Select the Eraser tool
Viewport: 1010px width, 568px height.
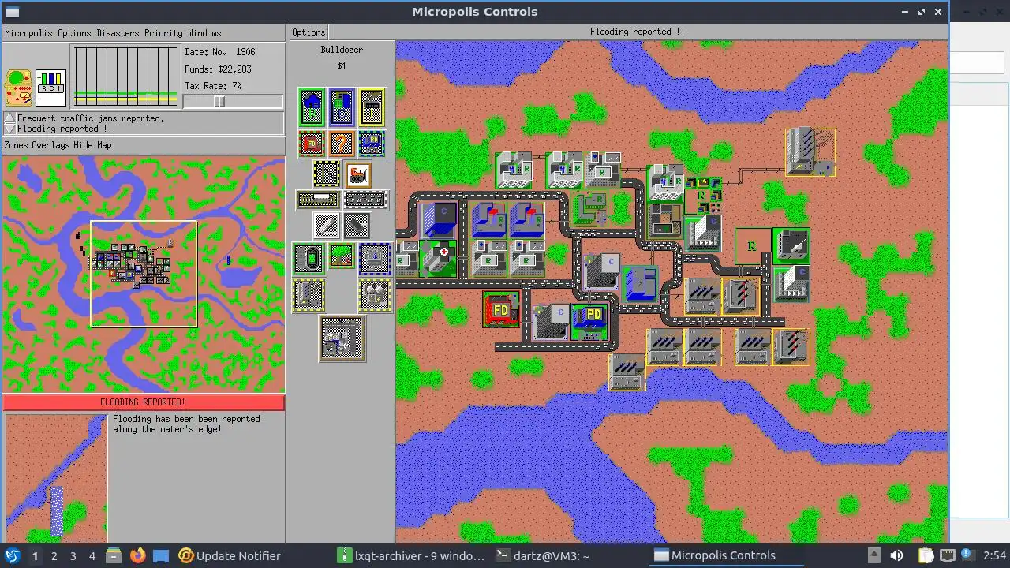pos(357,226)
